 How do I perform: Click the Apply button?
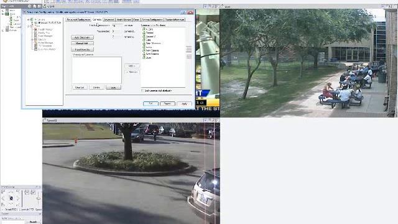click(184, 104)
